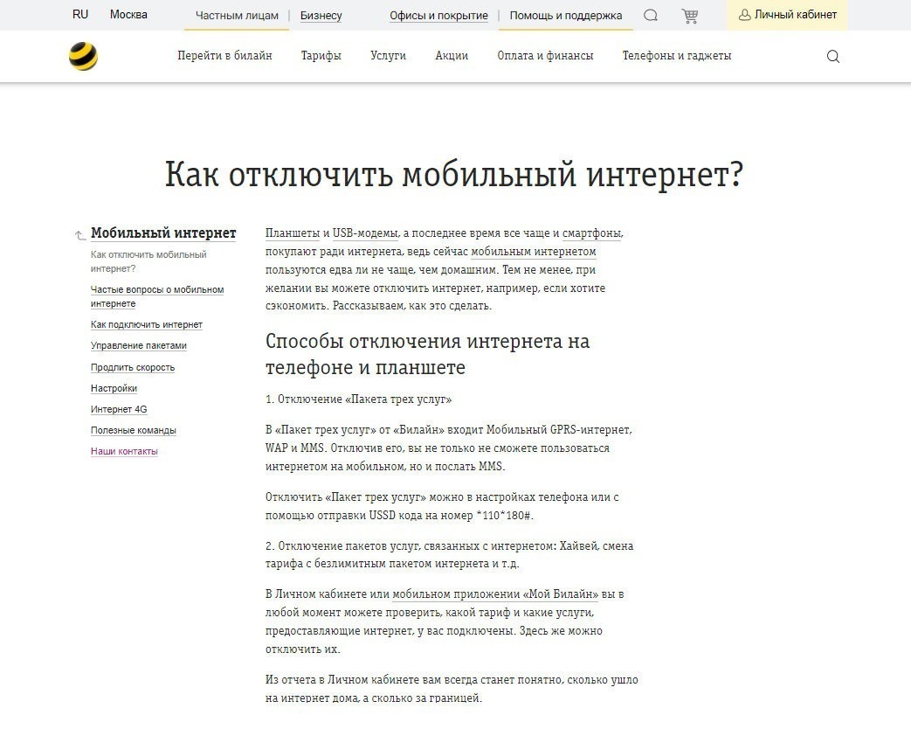Change the city from Москва

click(x=128, y=15)
